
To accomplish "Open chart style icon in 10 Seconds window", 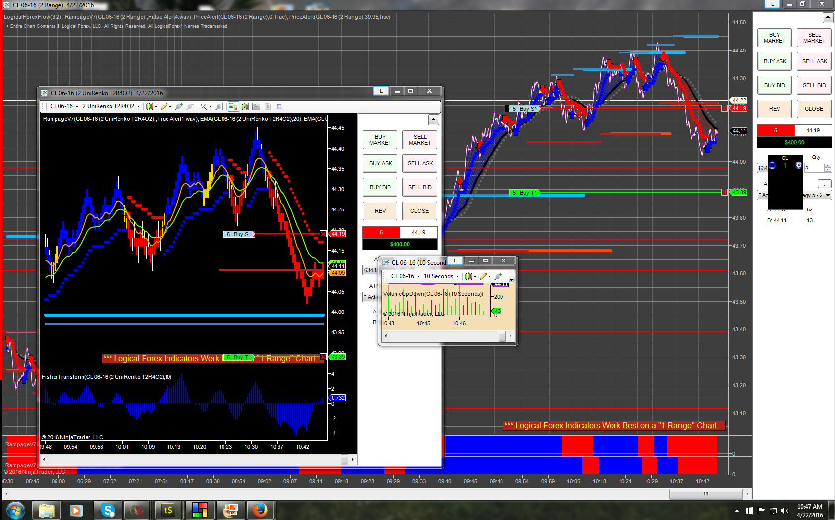I will click(468, 276).
